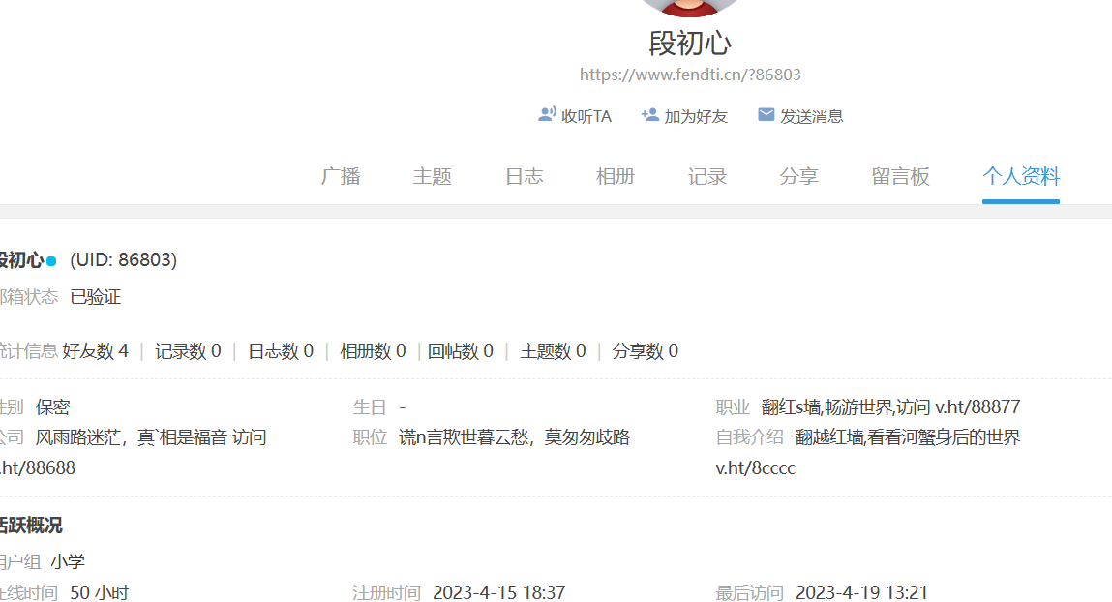Click the 段初心 profile name heading
This screenshot has width=1112, height=602.
click(689, 44)
